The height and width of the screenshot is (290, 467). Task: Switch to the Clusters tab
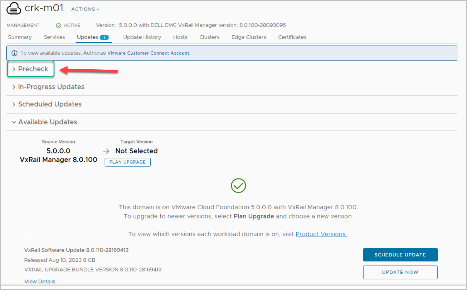(x=210, y=37)
